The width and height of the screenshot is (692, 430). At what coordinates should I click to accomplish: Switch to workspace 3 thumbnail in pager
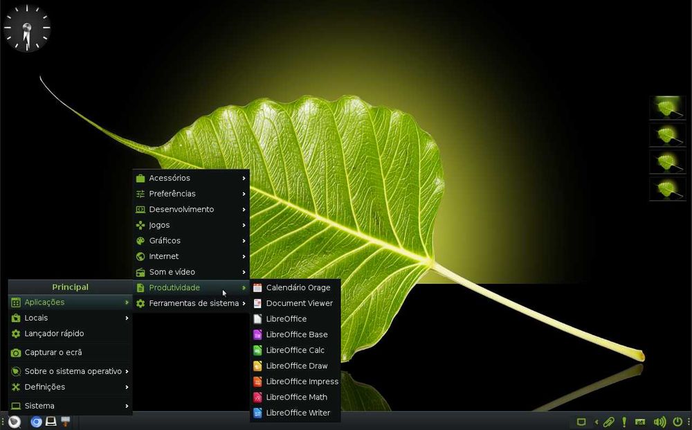tap(668, 162)
